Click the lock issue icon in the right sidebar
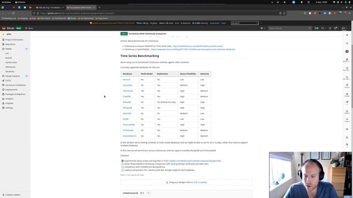This screenshot has height=198, width=353. click(x=347, y=137)
